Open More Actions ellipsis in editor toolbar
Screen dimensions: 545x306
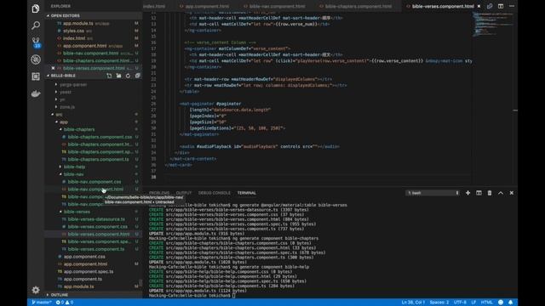[x=512, y=6]
